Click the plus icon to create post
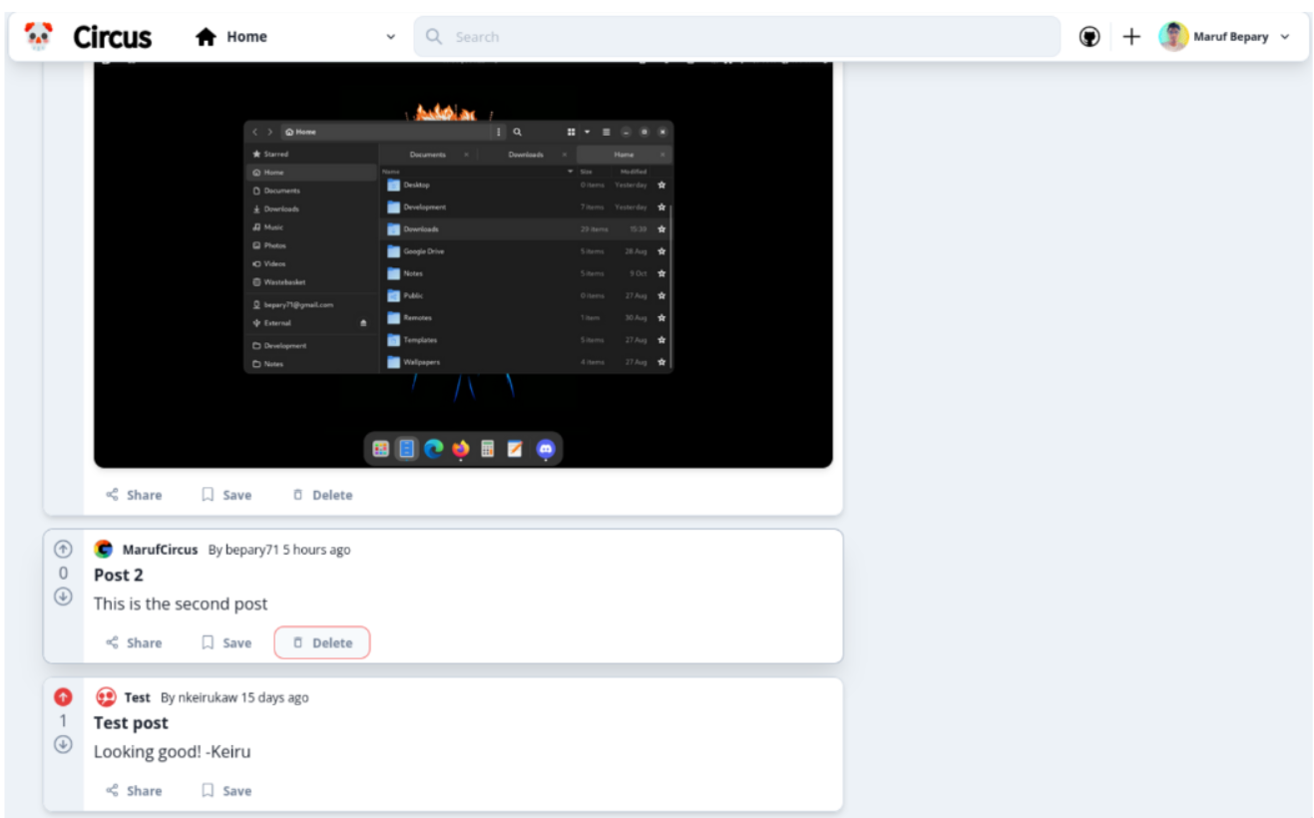 [1130, 37]
